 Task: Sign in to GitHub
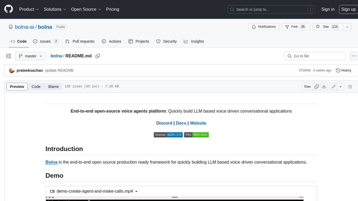pos(328,9)
